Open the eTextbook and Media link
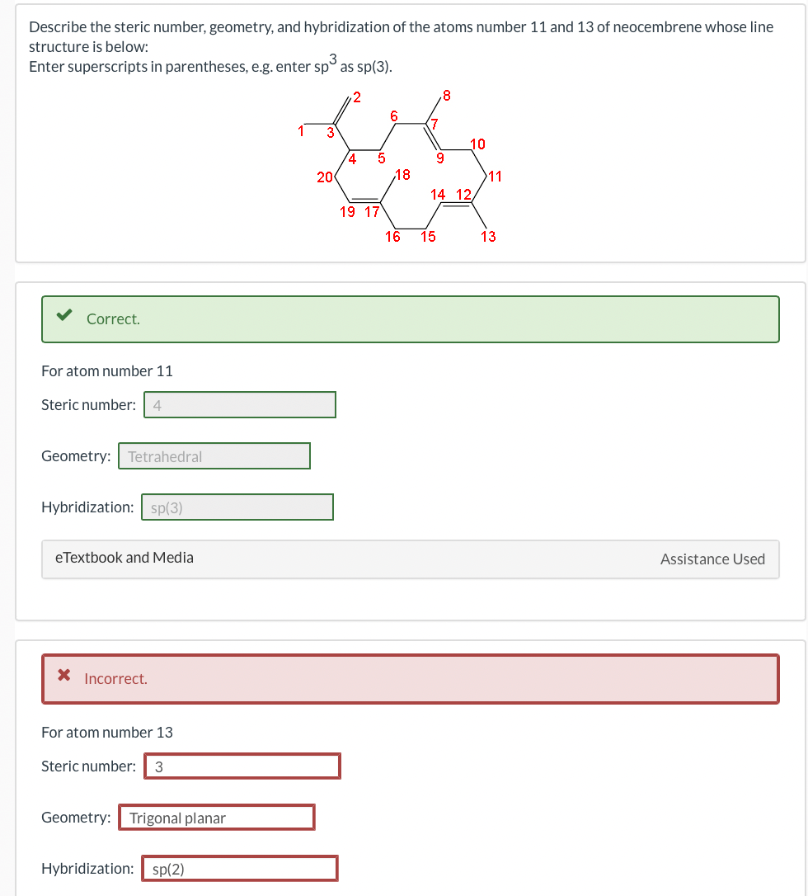This screenshot has height=896, width=808. click(124, 558)
